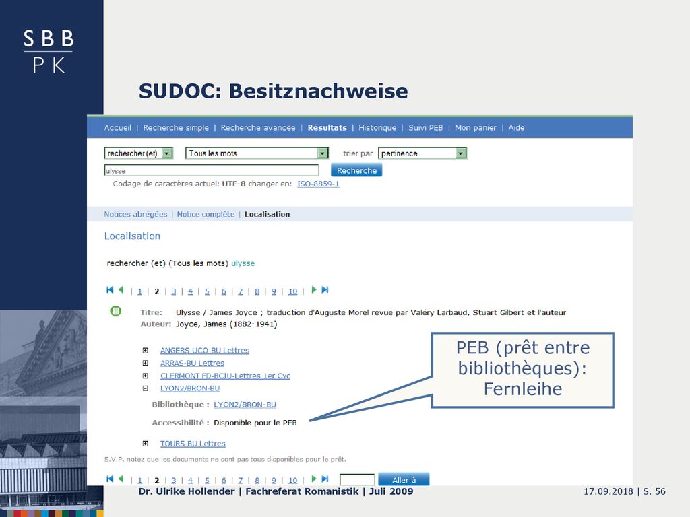Focus the ulysse search input field

tap(211, 170)
